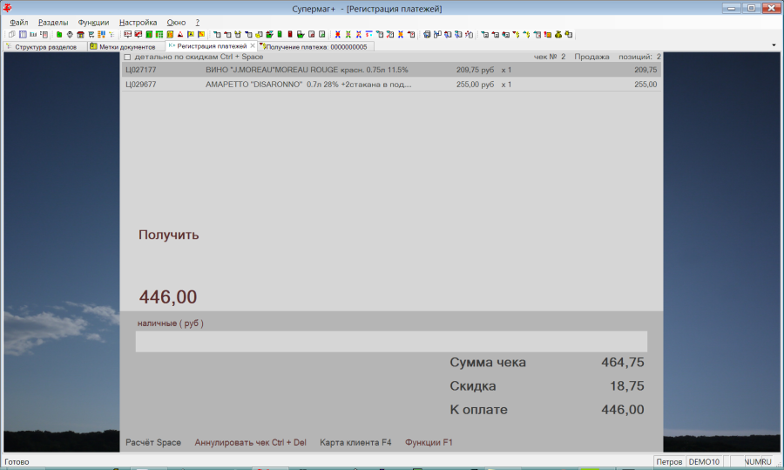Click the red store building icon

click(80, 35)
